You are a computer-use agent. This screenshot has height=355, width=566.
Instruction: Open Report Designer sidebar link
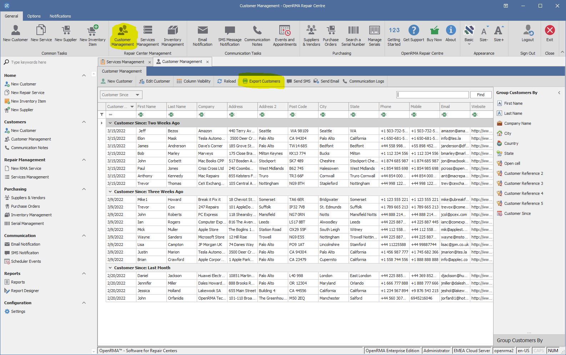(21, 291)
